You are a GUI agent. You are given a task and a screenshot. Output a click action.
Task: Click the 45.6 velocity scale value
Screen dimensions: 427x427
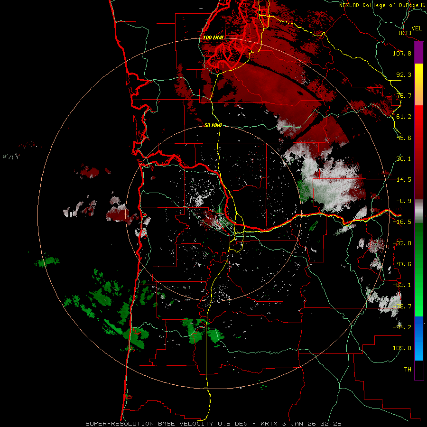tap(404, 138)
